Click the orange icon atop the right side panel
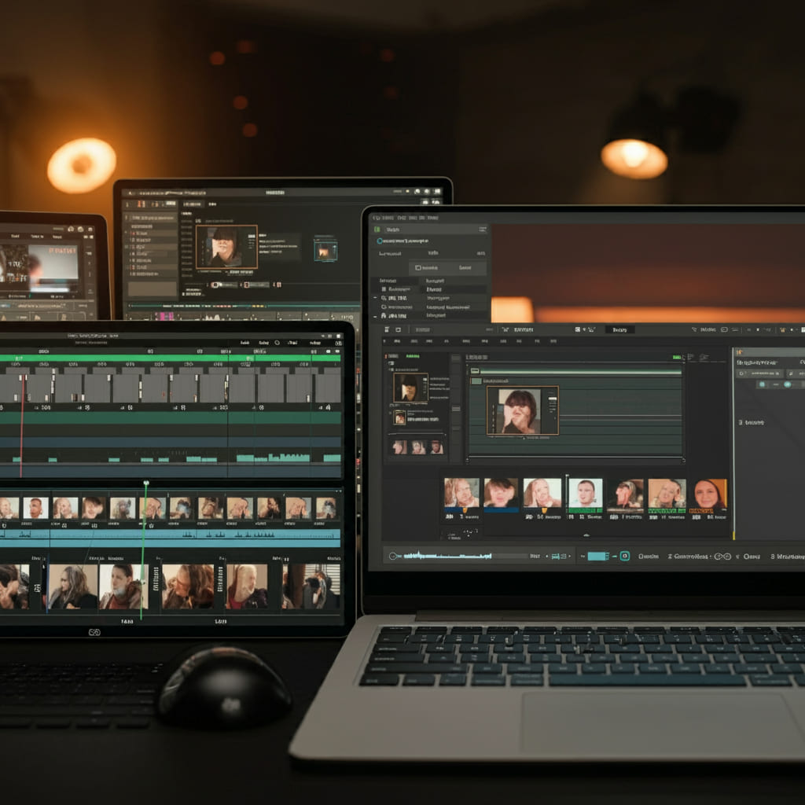805x805 pixels. click(x=739, y=353)
